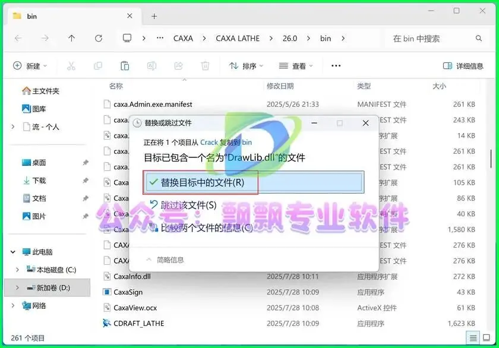Screen dimensions: 499x348
Task: Unpin 文档 from quick access
Action: [86, 198]
